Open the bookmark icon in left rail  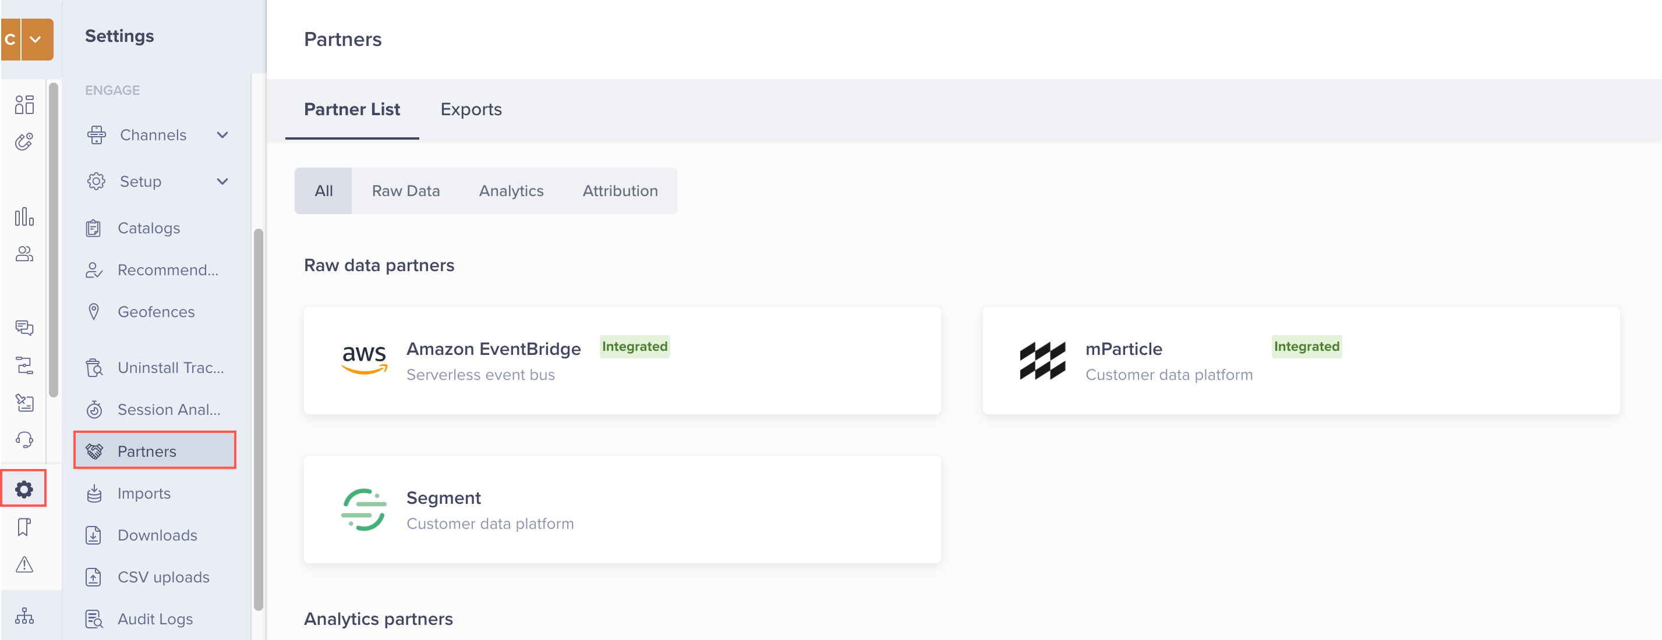[x=24, y=527]
